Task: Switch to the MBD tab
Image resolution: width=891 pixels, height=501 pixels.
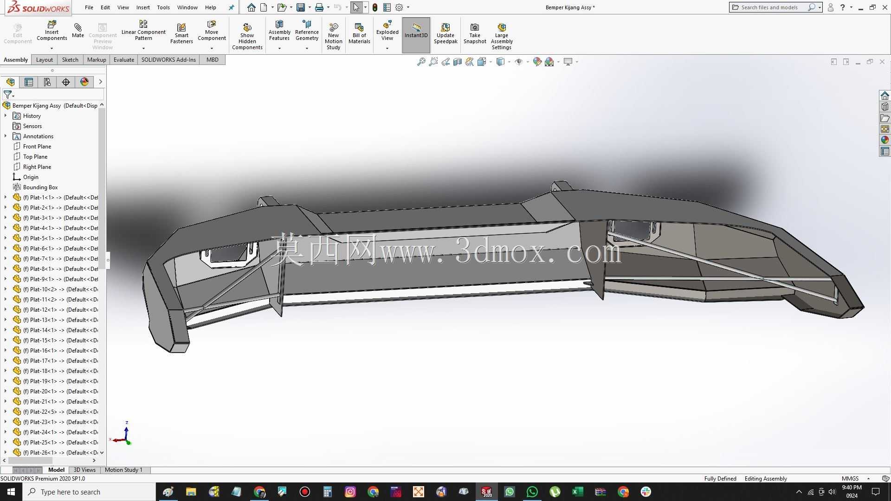Action: tap(212, 59)
